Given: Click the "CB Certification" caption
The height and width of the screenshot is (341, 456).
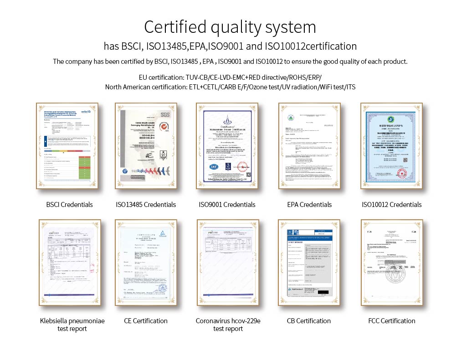Looking at the screenshot, I should (x=308, y=321).
